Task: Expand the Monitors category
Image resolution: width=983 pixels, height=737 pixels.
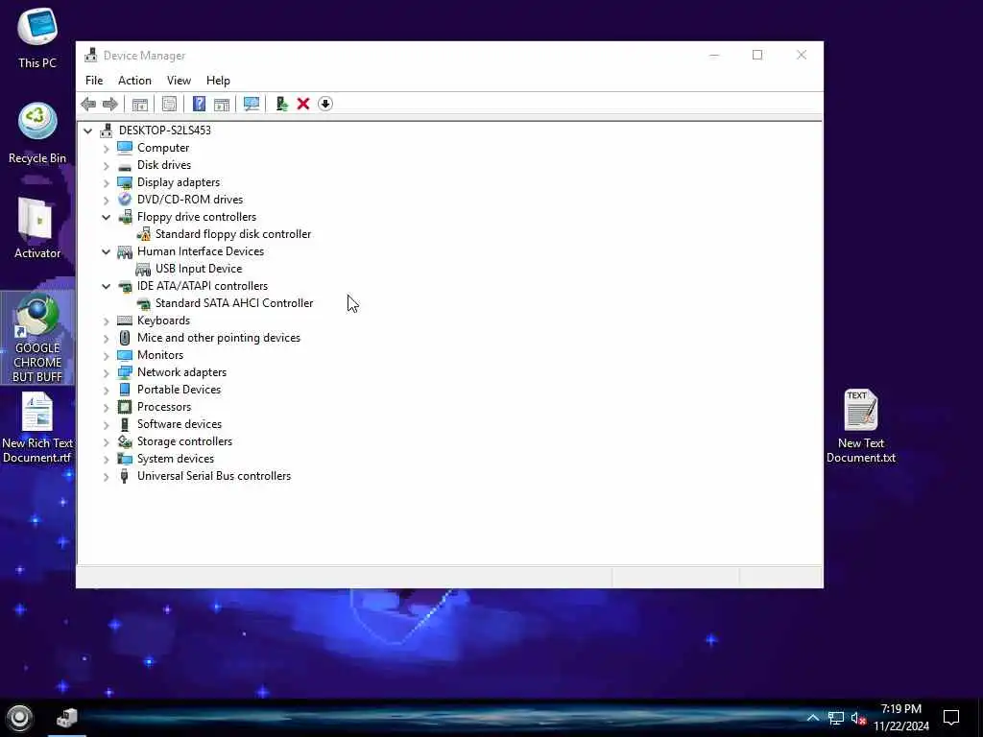Action: (106, 355)
